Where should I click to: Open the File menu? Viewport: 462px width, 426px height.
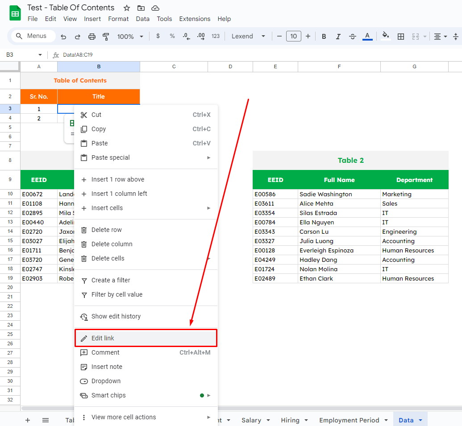point(33,19)
